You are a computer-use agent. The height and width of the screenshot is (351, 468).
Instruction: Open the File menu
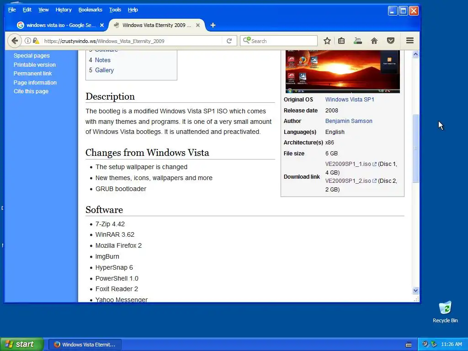pyautogui.click(x=12, y=10)
